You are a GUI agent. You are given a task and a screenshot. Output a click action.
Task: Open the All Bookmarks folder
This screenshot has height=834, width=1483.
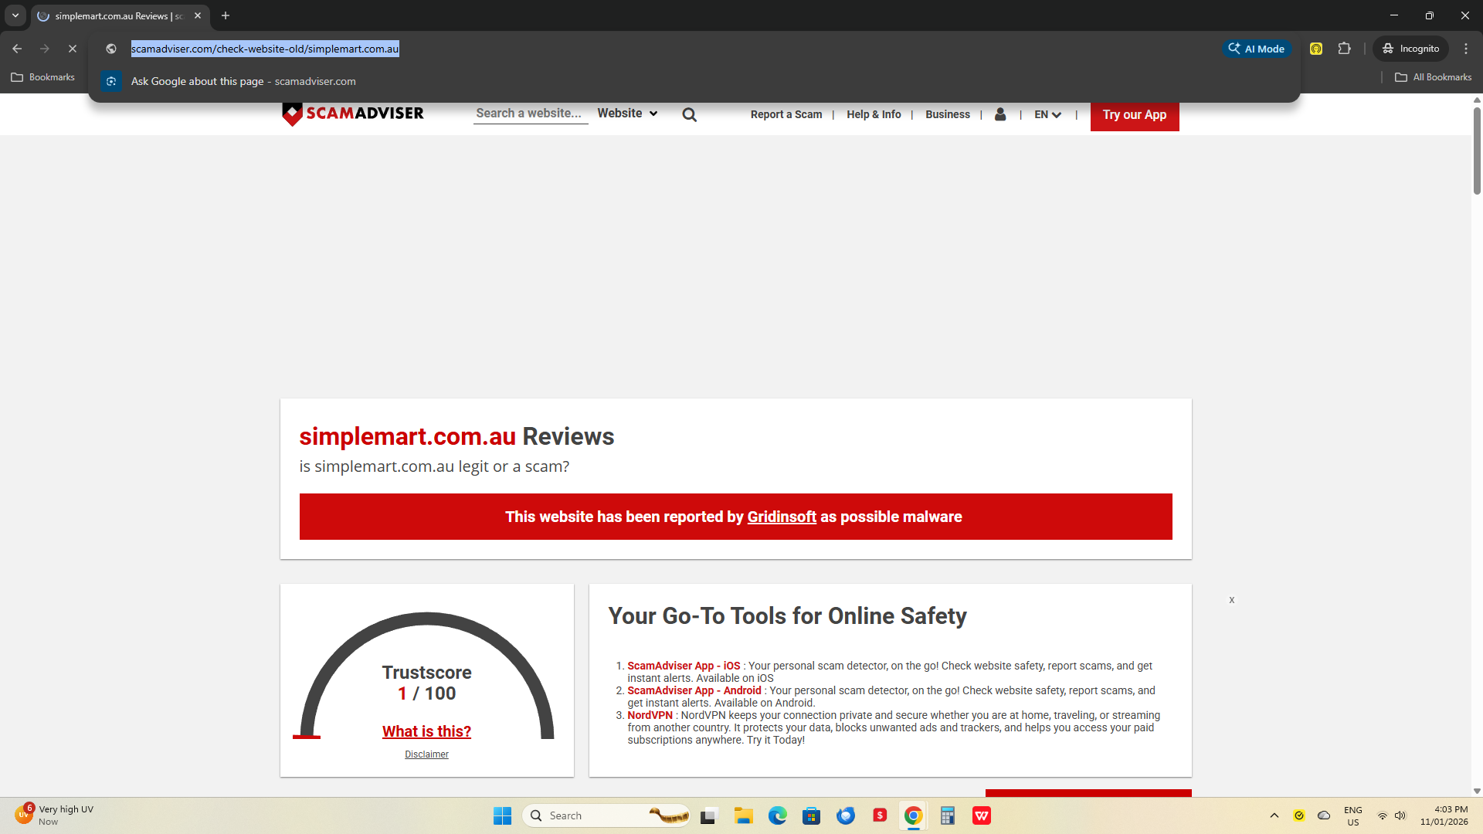pyautogui.click(x=1434, y=77)
